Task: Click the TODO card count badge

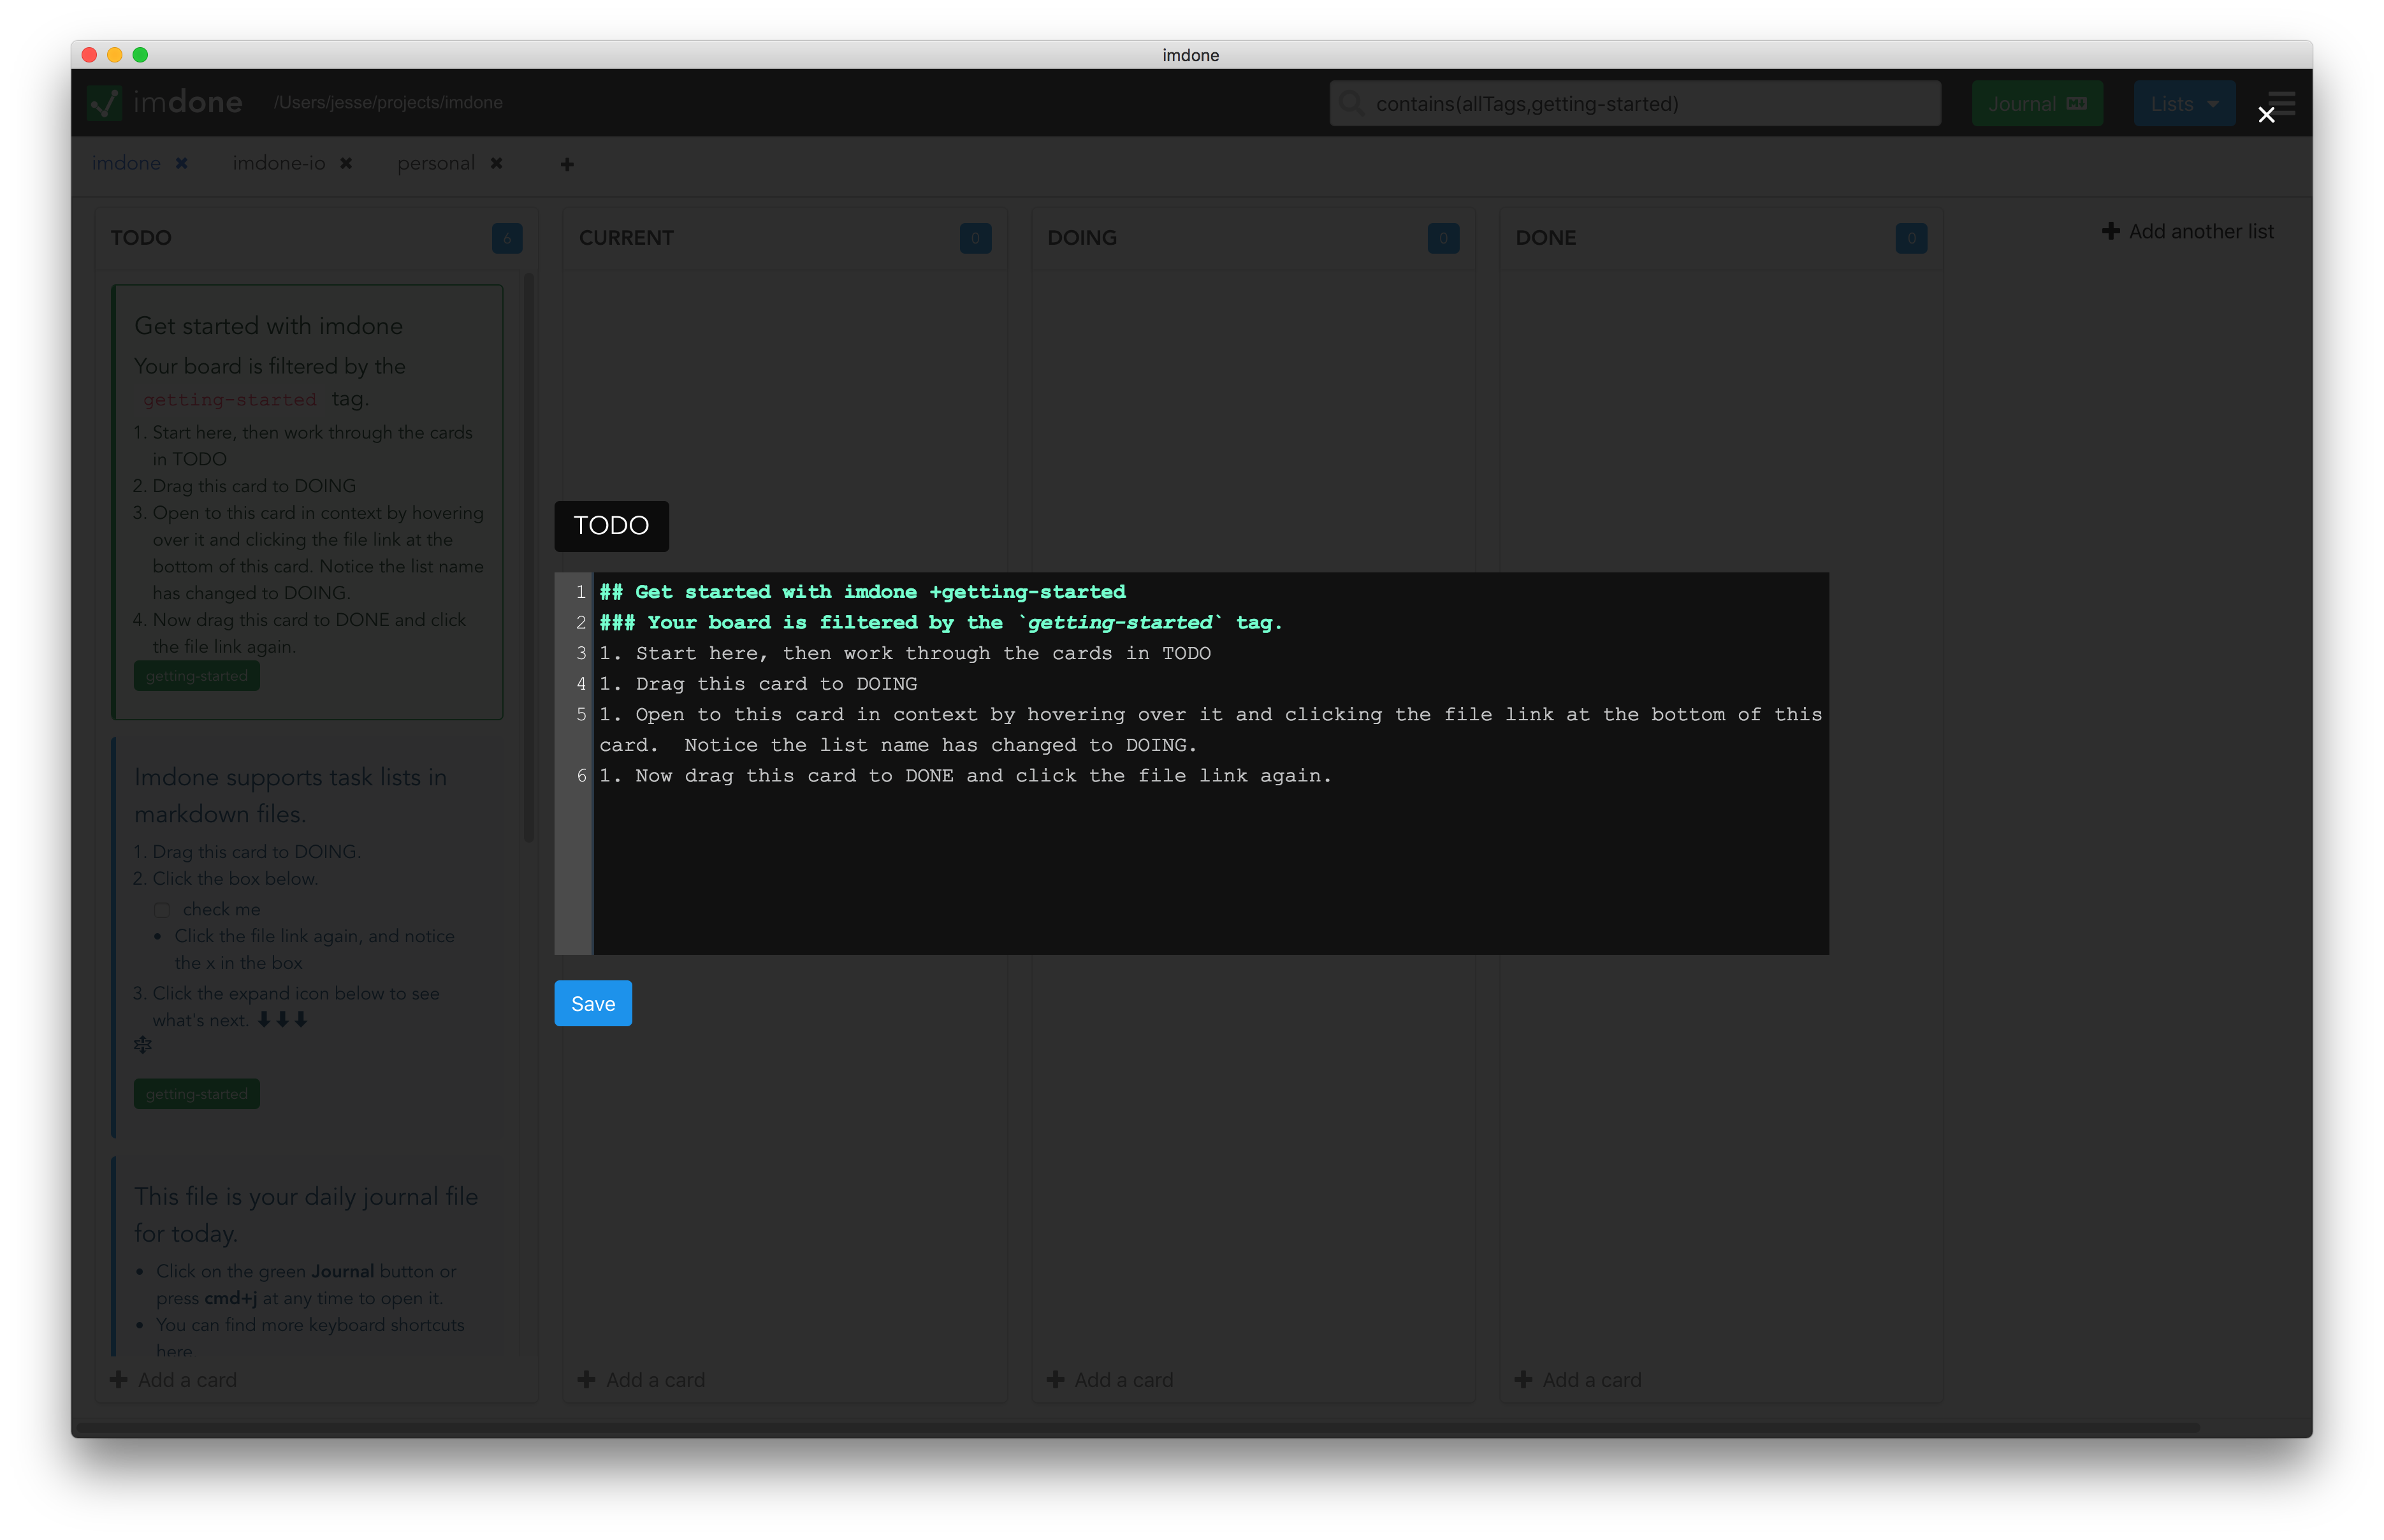Action: coord(507,238)
